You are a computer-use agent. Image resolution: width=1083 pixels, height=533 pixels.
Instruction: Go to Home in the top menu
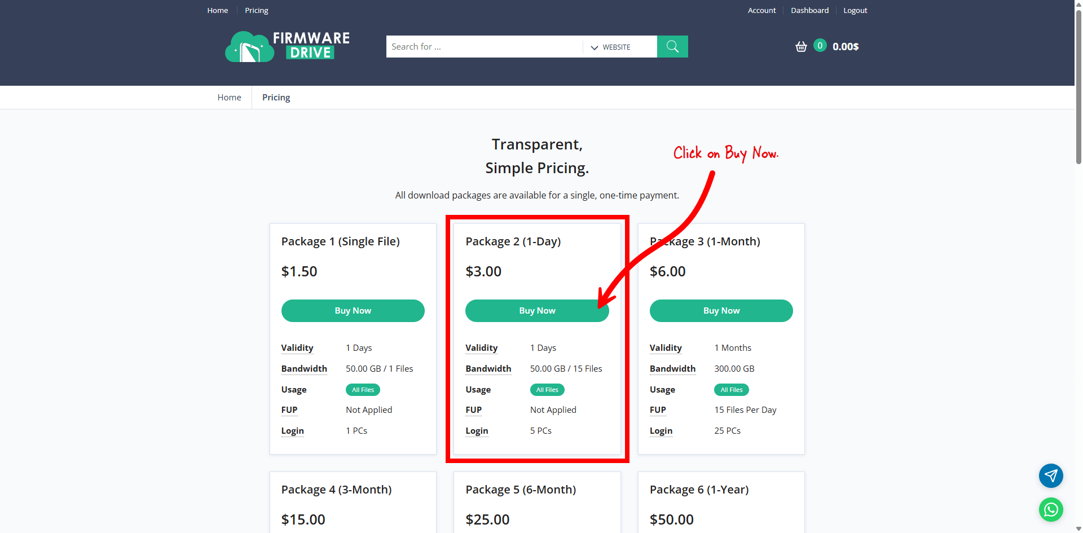tap(217, 10)
